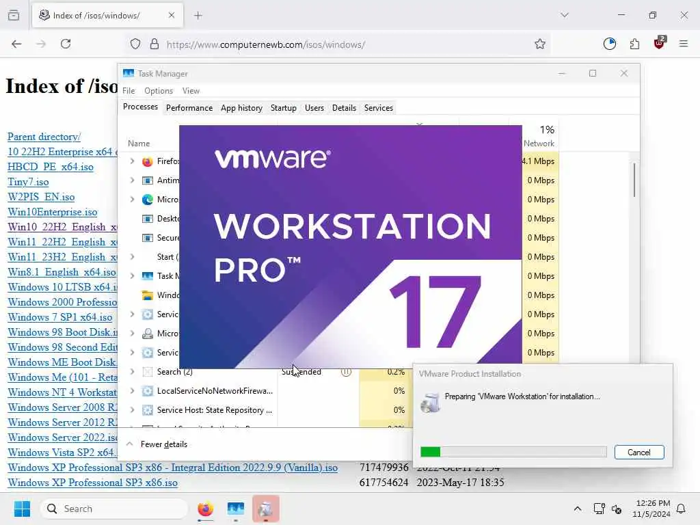Open the HBCD_PE_x64.iso link
The width and height of the screenshot is (700, 525).
51,167
